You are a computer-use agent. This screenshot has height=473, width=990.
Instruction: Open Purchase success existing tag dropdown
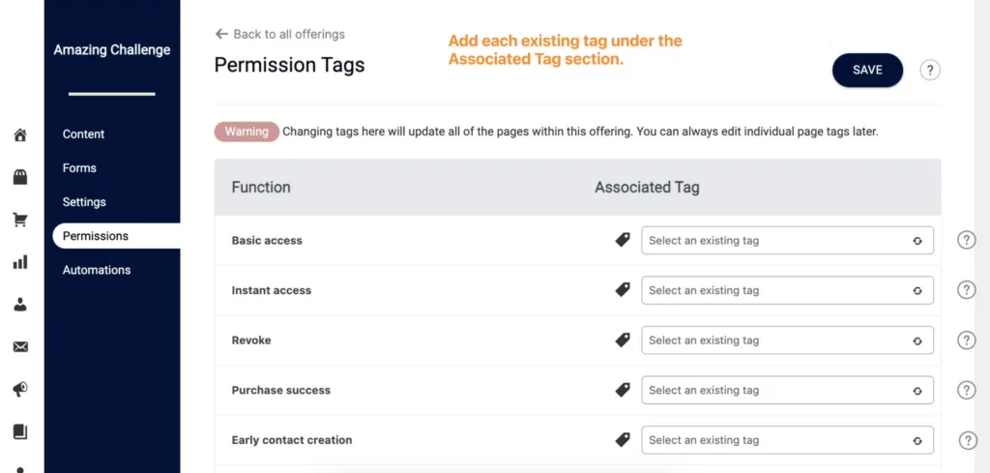(x=787, y=390)
